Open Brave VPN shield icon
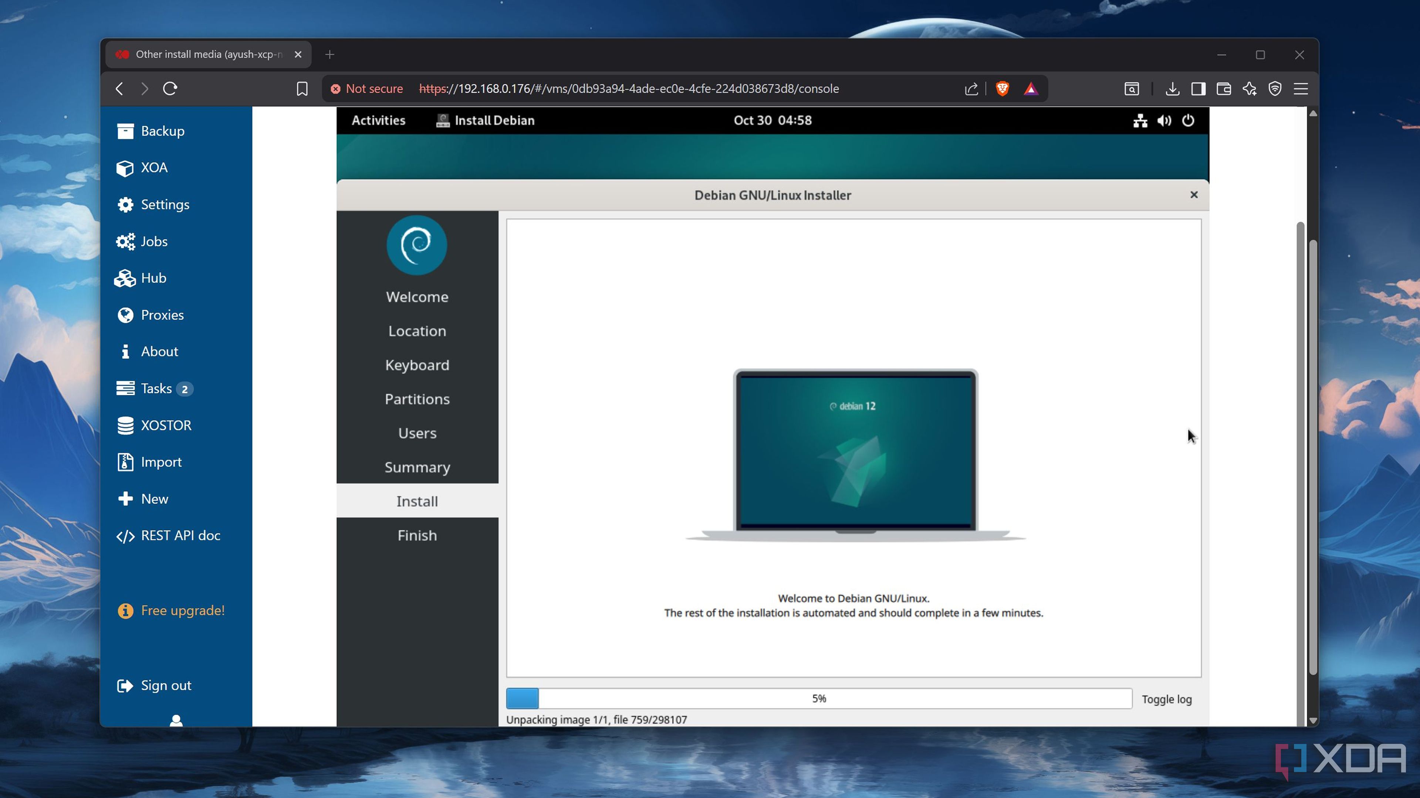The width and height of the screenshot is (1420, 798). [x=1275, y=89]
